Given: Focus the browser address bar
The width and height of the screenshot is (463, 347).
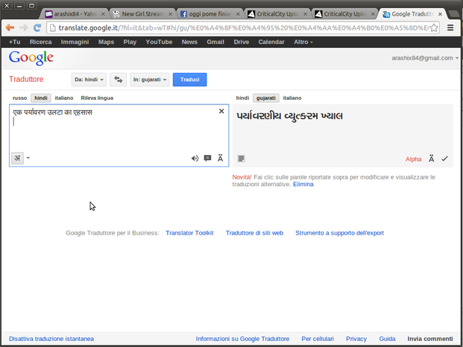Looking at the screenshot, I should [242, 28].
